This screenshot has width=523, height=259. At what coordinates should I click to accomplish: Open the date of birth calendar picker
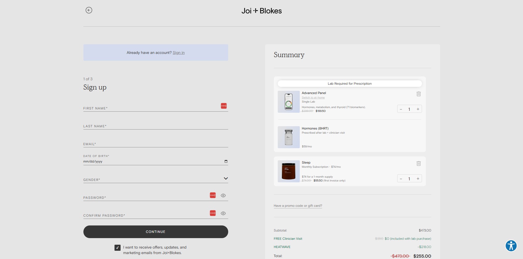click(x=226, y=161)
